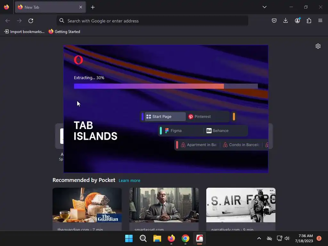This screenshot has width=328, height=246.
Task: Select the Apartment in Bar tab
Action: click(x=199, y=145)
